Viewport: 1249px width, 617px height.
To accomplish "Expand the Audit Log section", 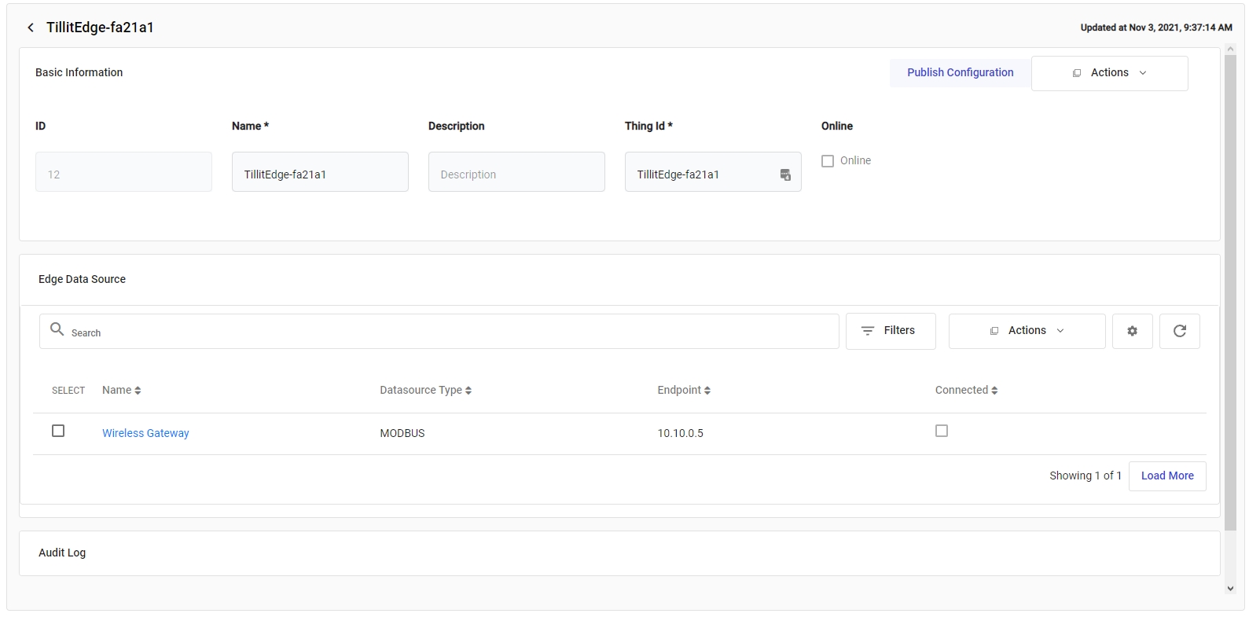I will coord(62,553).
